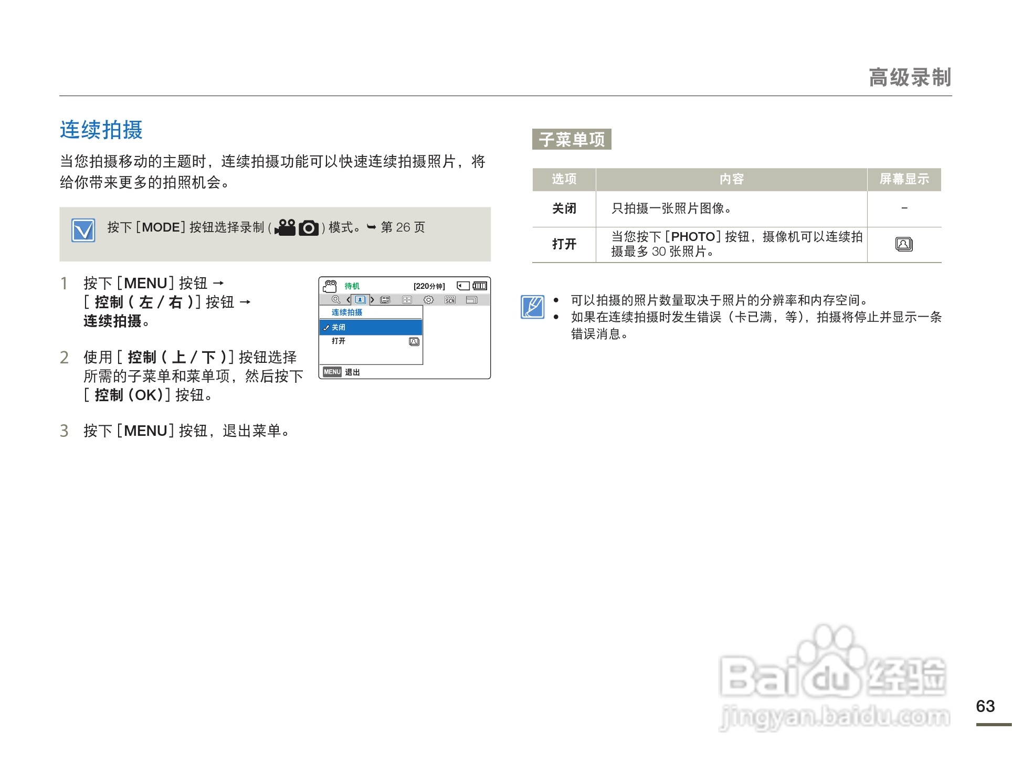Click the 连续拍摄 menu header
This screenshot has height=774, width=1012.
coord(347,312)
